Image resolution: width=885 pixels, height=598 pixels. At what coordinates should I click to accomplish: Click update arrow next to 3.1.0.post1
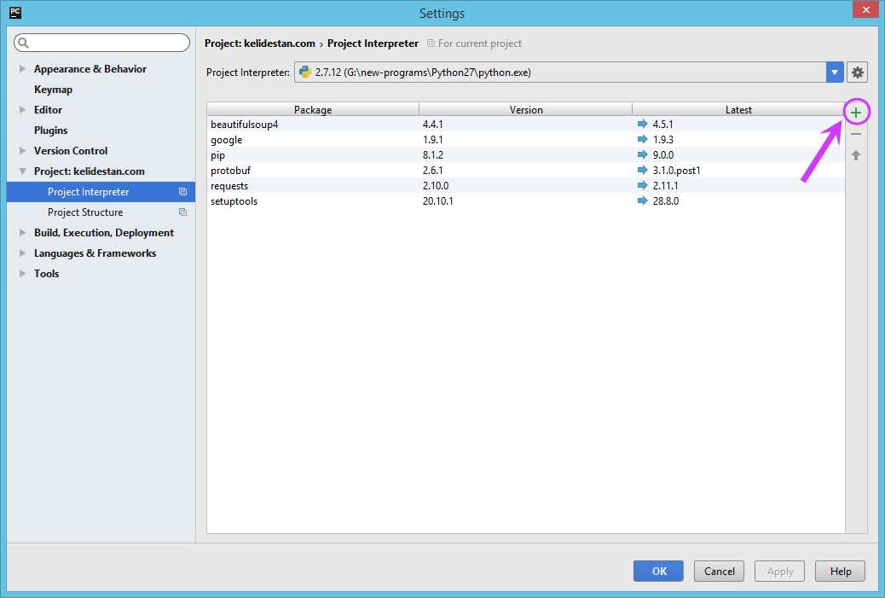642,170
